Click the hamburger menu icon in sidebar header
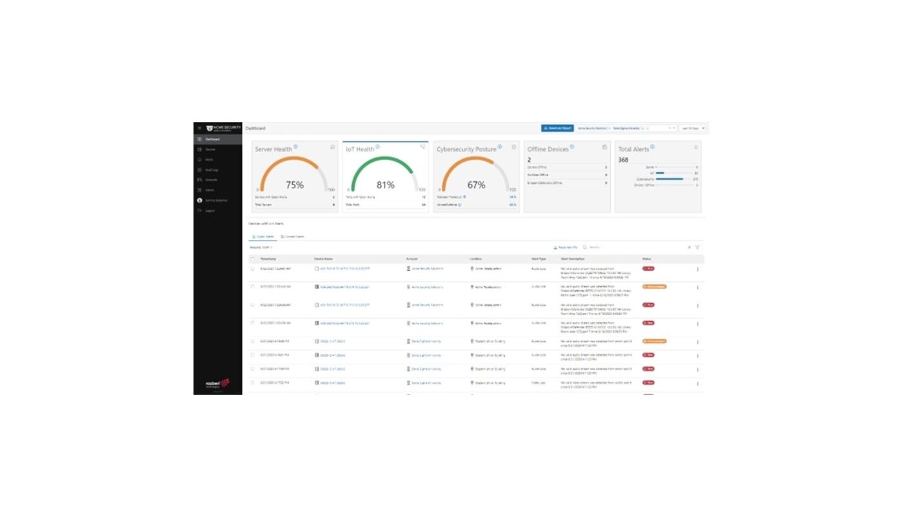This screenshot has width=903, height=516. [x=199, y=128]
